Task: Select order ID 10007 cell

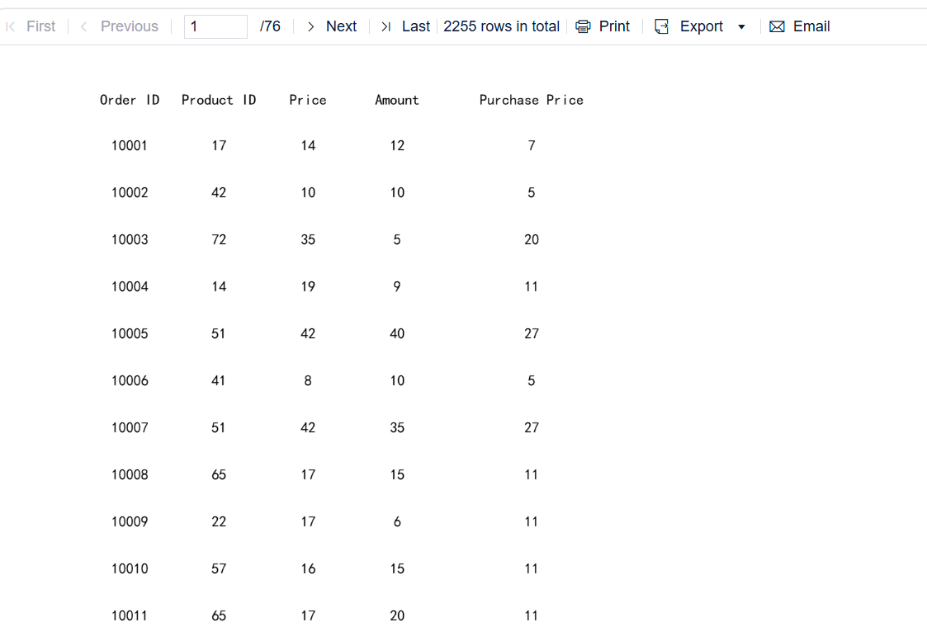Action: (130, 427)
